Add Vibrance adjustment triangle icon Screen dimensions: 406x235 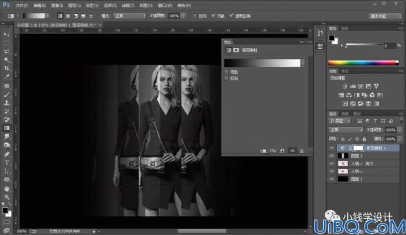coord(376,86)
